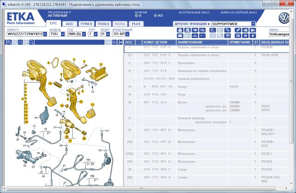Switch to the TYRES tab
The height and width of the screenshot is (193, 296).
pyautogui.click(x=86, y=24)
